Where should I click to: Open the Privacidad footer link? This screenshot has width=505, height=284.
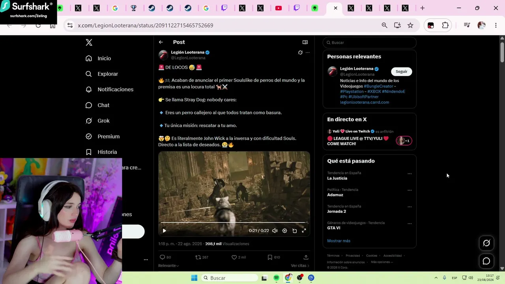click(353, 256)
